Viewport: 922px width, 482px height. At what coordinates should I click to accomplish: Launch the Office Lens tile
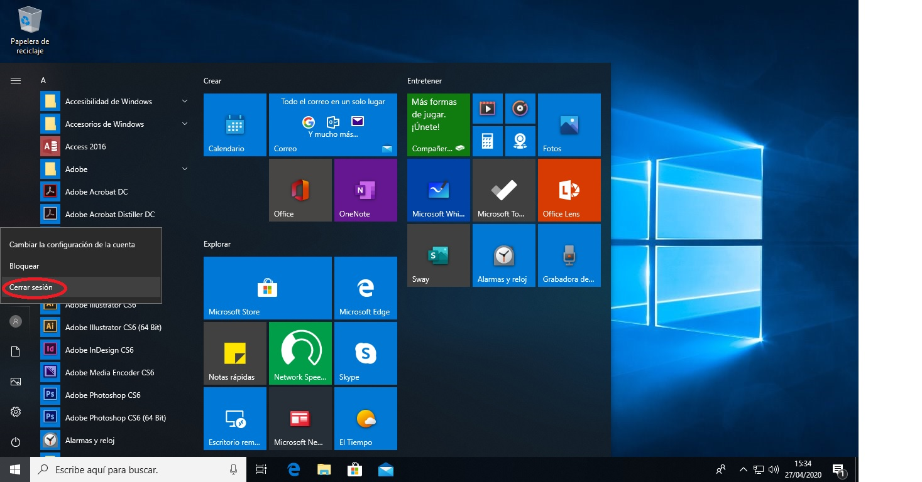[x=569, y=190]
